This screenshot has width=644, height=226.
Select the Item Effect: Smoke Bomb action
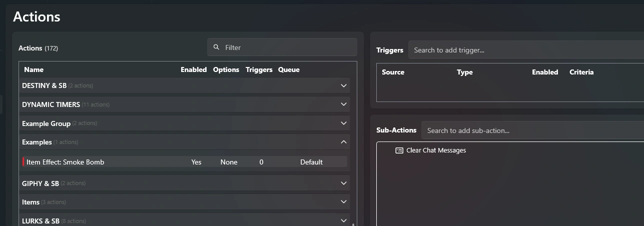184,161
